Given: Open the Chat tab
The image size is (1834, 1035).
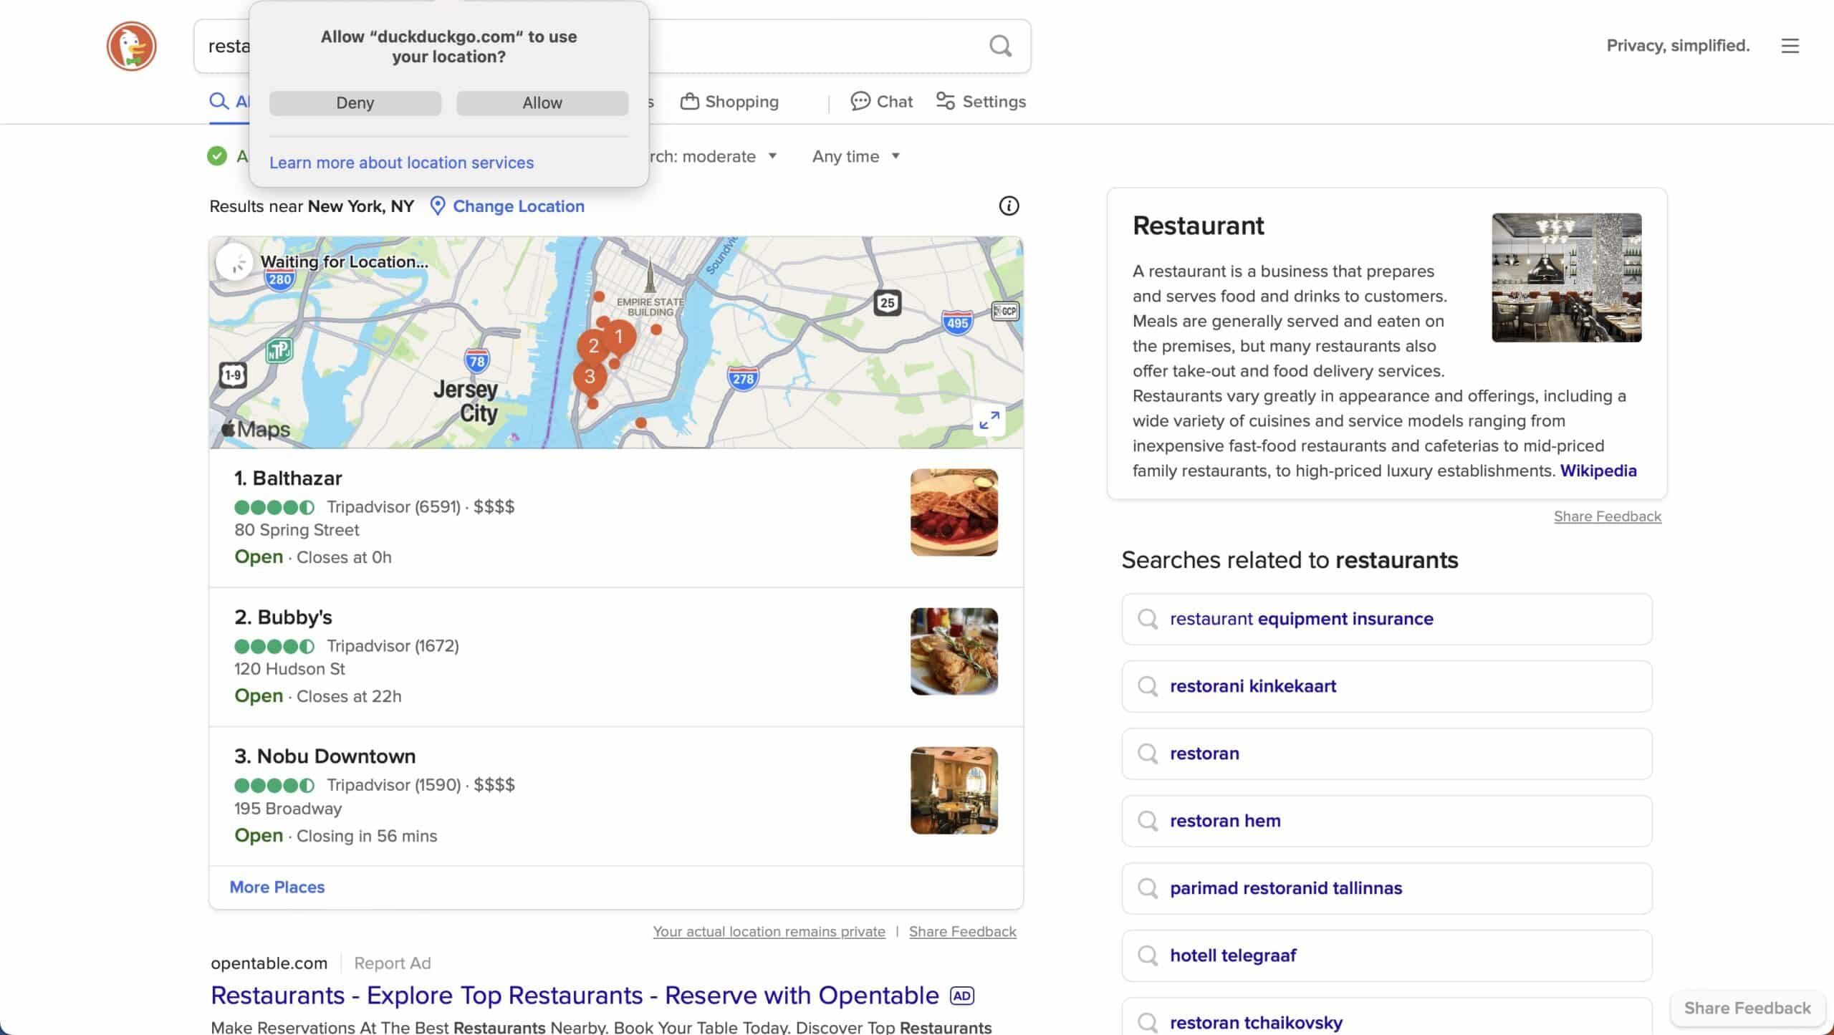Looking at the screenshot, I should [881, 101].
